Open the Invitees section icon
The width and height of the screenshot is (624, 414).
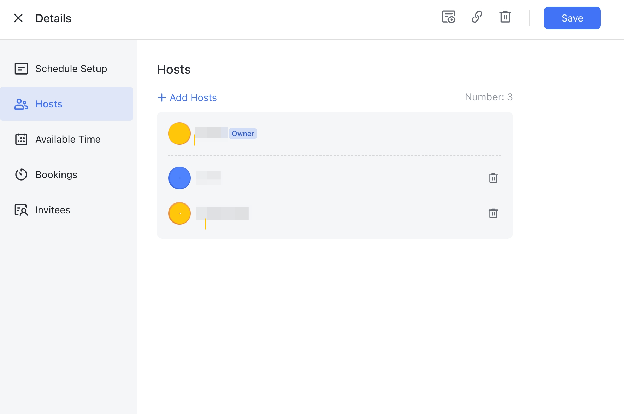coord(21,209)
